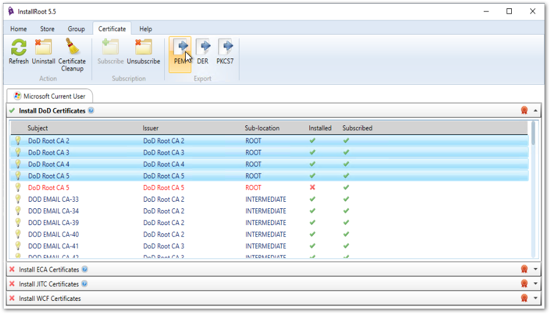Click the Subscribe icon

coord(110,47)
